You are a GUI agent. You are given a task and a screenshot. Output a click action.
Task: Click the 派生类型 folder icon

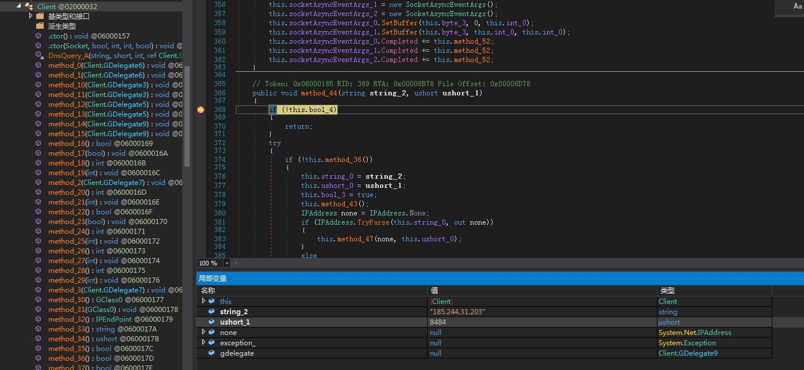(x=40, y=26)
